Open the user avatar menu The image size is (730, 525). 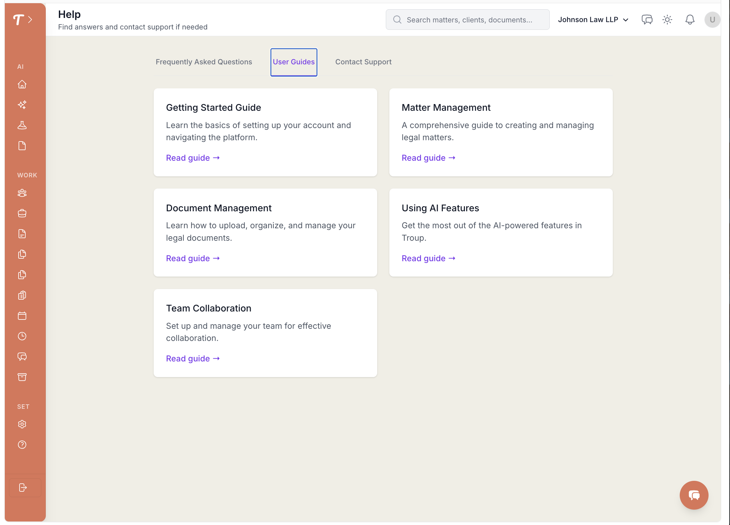click(712, 20)
